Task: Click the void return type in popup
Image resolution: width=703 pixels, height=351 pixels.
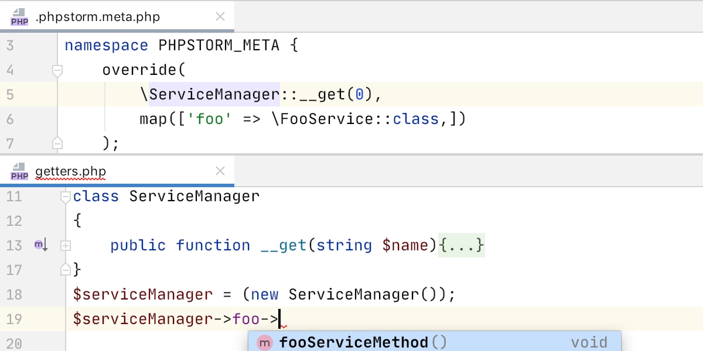Action: [589, 342]
